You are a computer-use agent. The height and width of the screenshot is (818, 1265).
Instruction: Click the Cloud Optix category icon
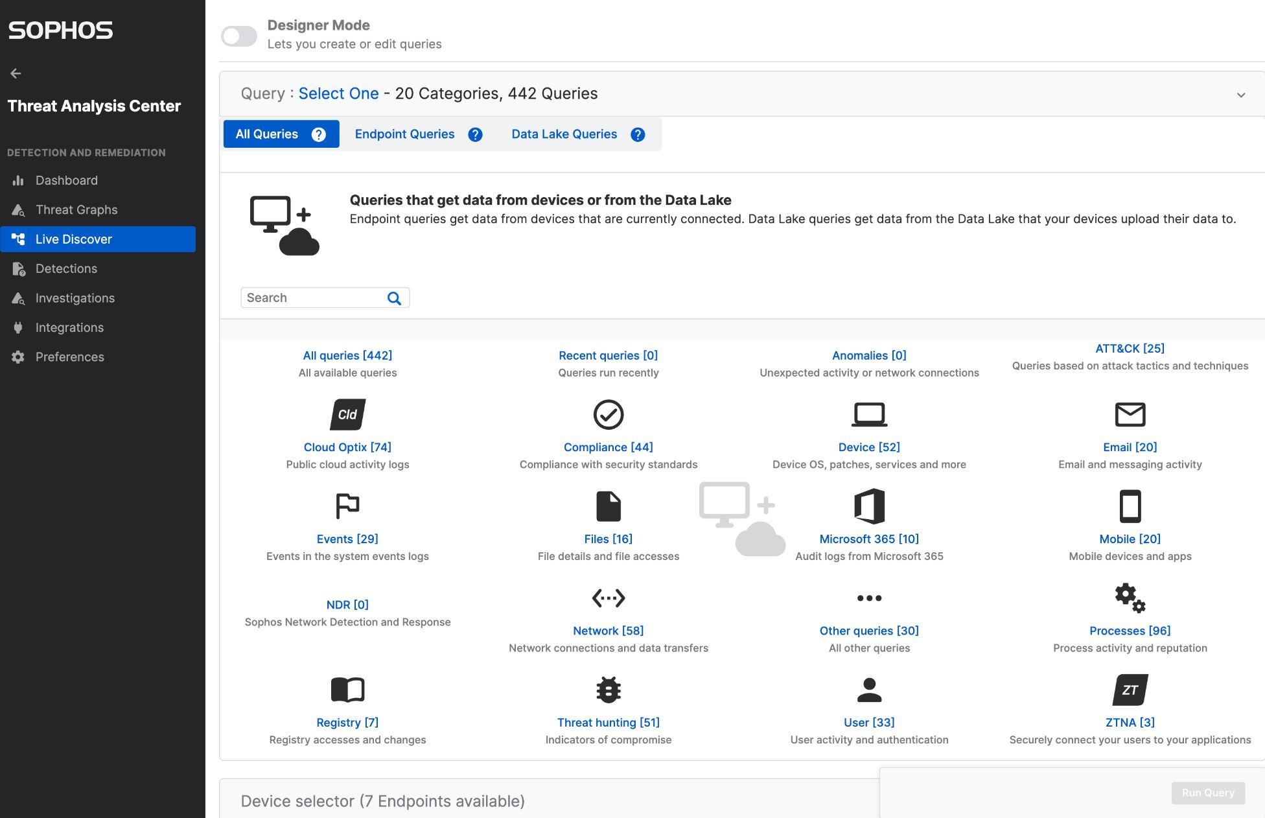pyautogui.click(x=347, y=415)
